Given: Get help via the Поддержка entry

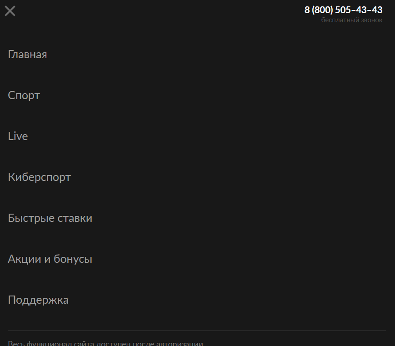Looking at the screenshot, I should point(38,300).
